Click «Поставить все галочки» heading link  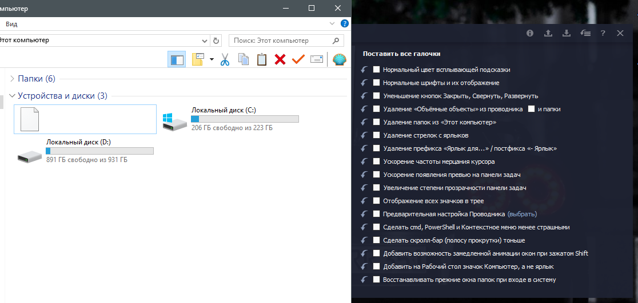tap(401, 54)
